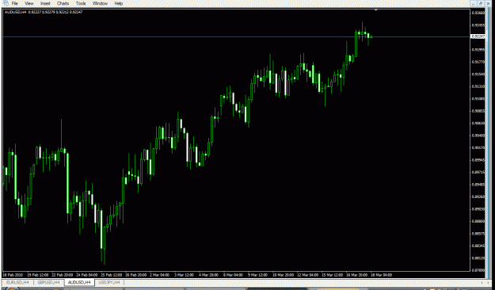Select the AUDUSD,H4 chart tab
Image resolution: width=495 pixels, height=290 pixels.
(79, 282)
